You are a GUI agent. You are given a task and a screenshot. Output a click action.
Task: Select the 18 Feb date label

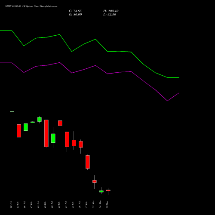point(38,205)
